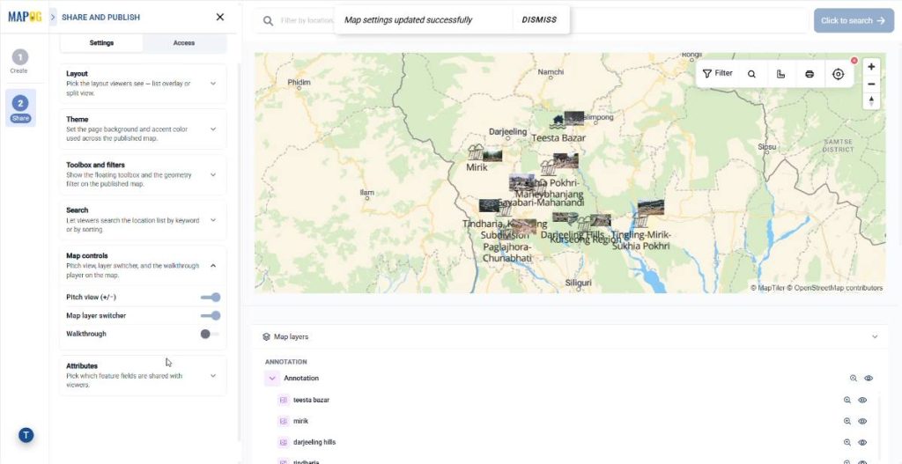Screen dimensions: 902x464
Task: Zoom out the map with minus
Action: tap(871, 84)
